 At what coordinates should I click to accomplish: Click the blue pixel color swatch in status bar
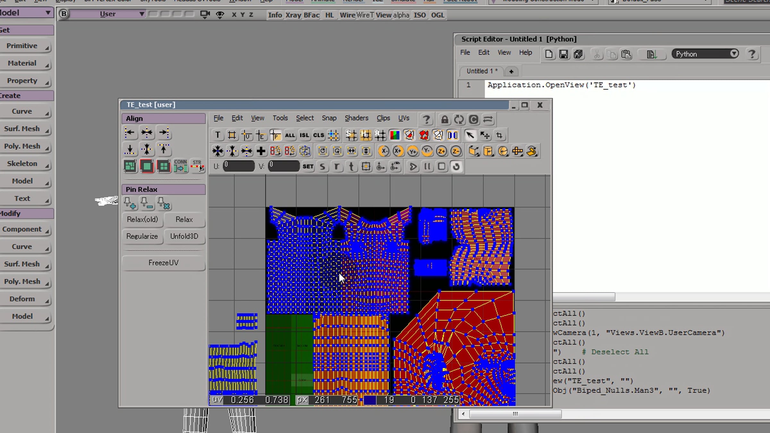pyautogui.click(x=370, y=400)
